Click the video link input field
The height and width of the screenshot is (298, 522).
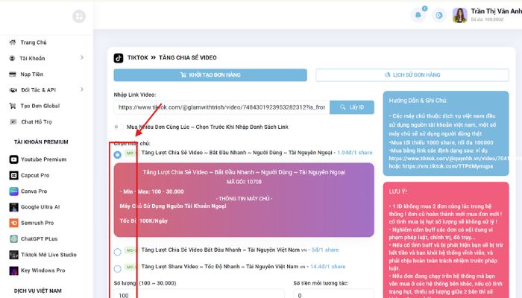click(x=221, y=107)
